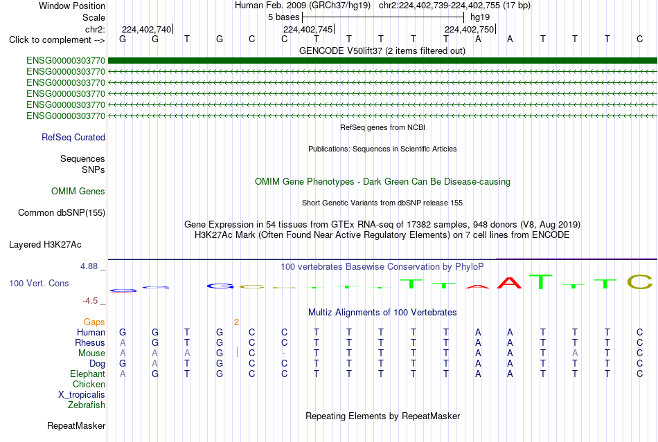Click the chr2: base position label
The image size is (658, 442).
click(x=95, y=29)
